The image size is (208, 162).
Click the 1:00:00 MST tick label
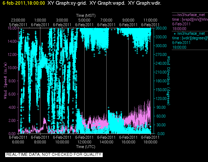click(40, 20)
